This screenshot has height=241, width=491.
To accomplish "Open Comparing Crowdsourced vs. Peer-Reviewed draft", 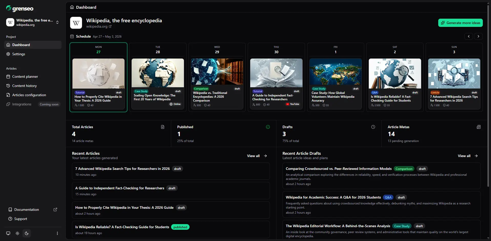I will click(x=381, y=176).
